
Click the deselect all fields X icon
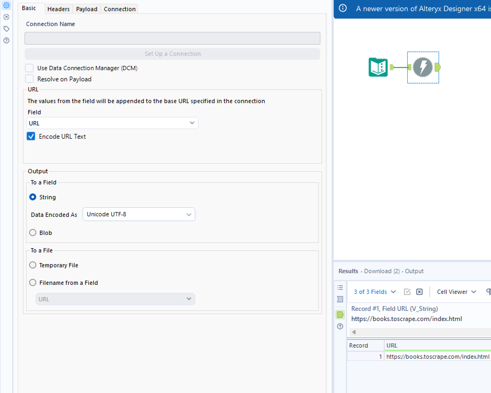point(419,292)
